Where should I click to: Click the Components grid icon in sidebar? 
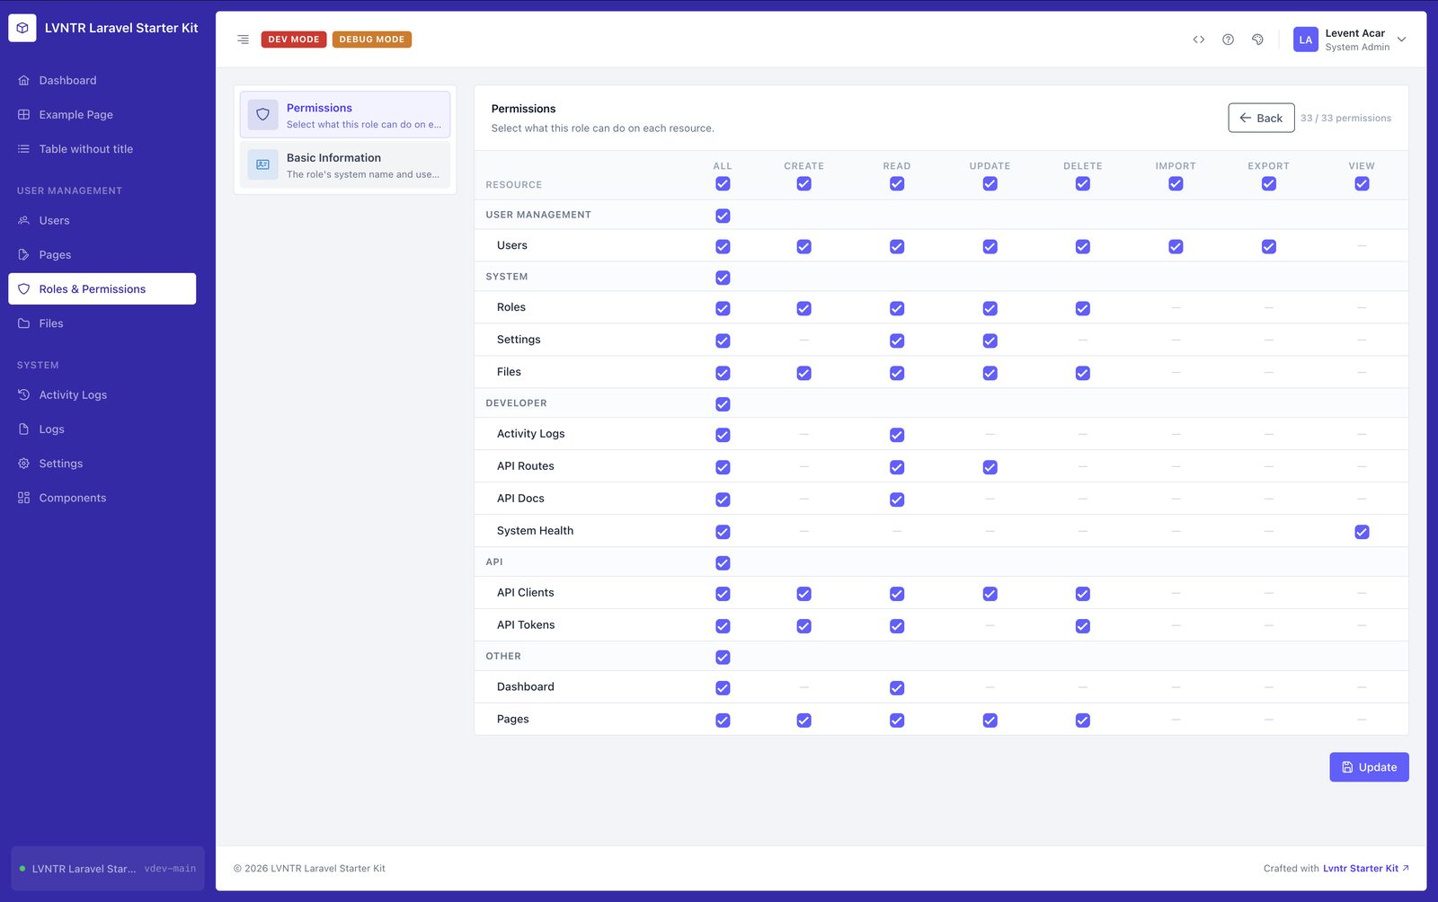pos(24,498)
